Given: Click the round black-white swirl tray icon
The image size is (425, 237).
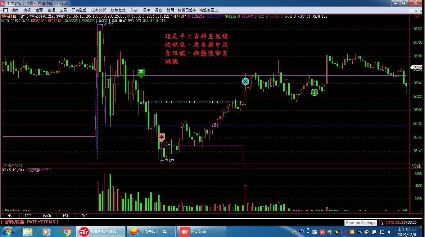Looking at the screenshot, I should (x=367, y=231).
